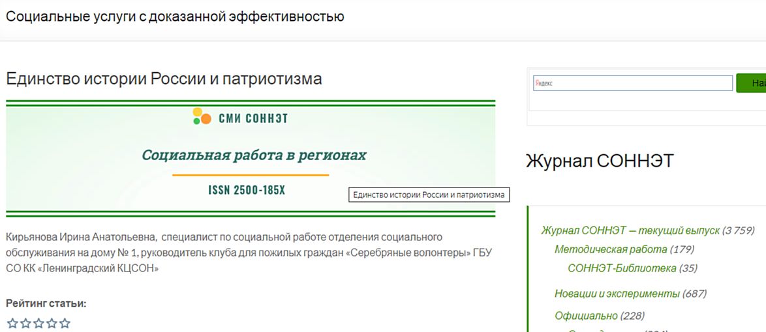Open the Официально category link
Viewport: 766px width, 332px height.
click(585, 316)
